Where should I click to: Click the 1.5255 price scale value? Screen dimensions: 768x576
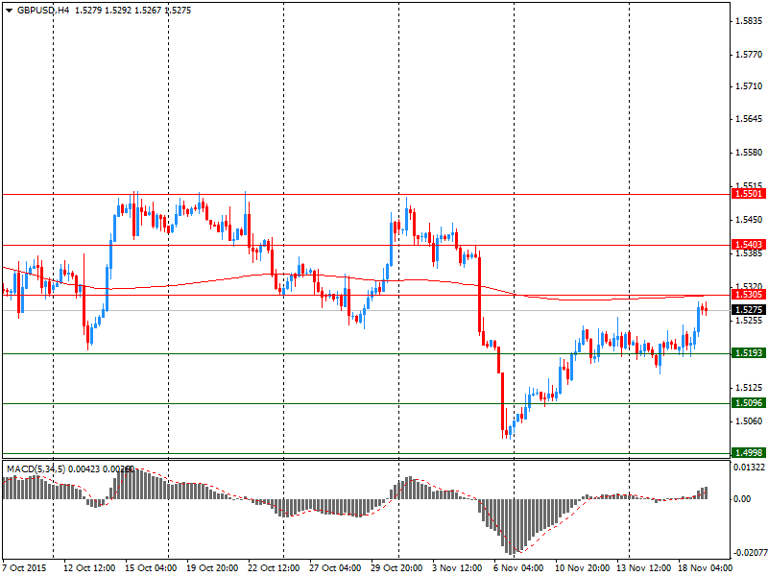click(x=749, y=321)
